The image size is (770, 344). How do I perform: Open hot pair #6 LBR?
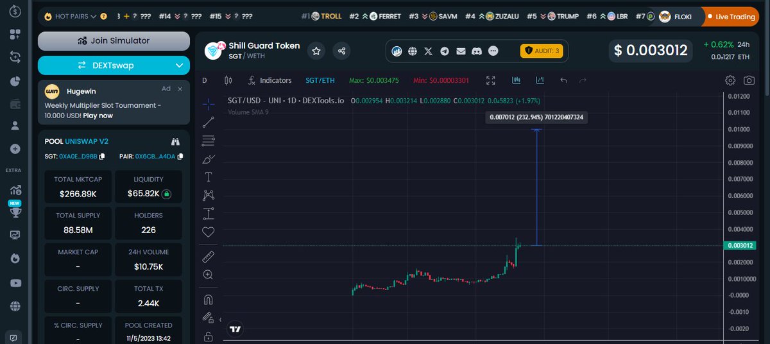[607, 16]
